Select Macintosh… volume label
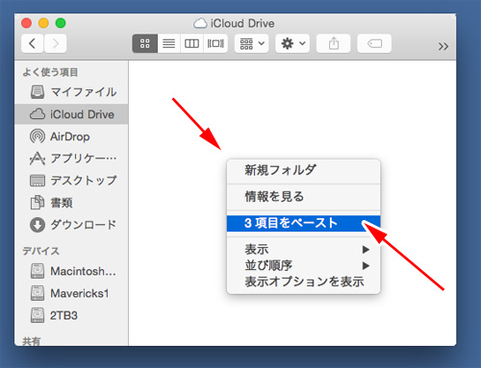481x368 pixels. pyautogui.click(x=83, y=271)
